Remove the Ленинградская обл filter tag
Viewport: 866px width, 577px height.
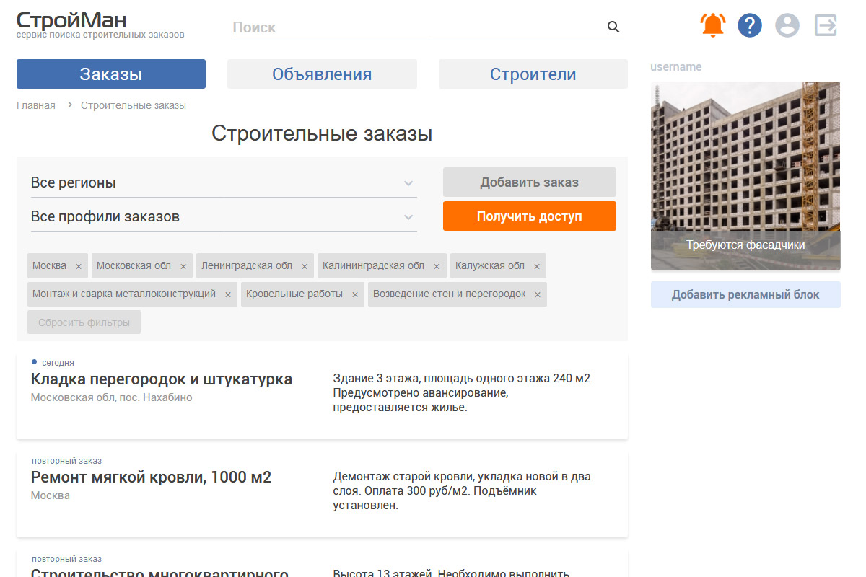click(305, 266)
